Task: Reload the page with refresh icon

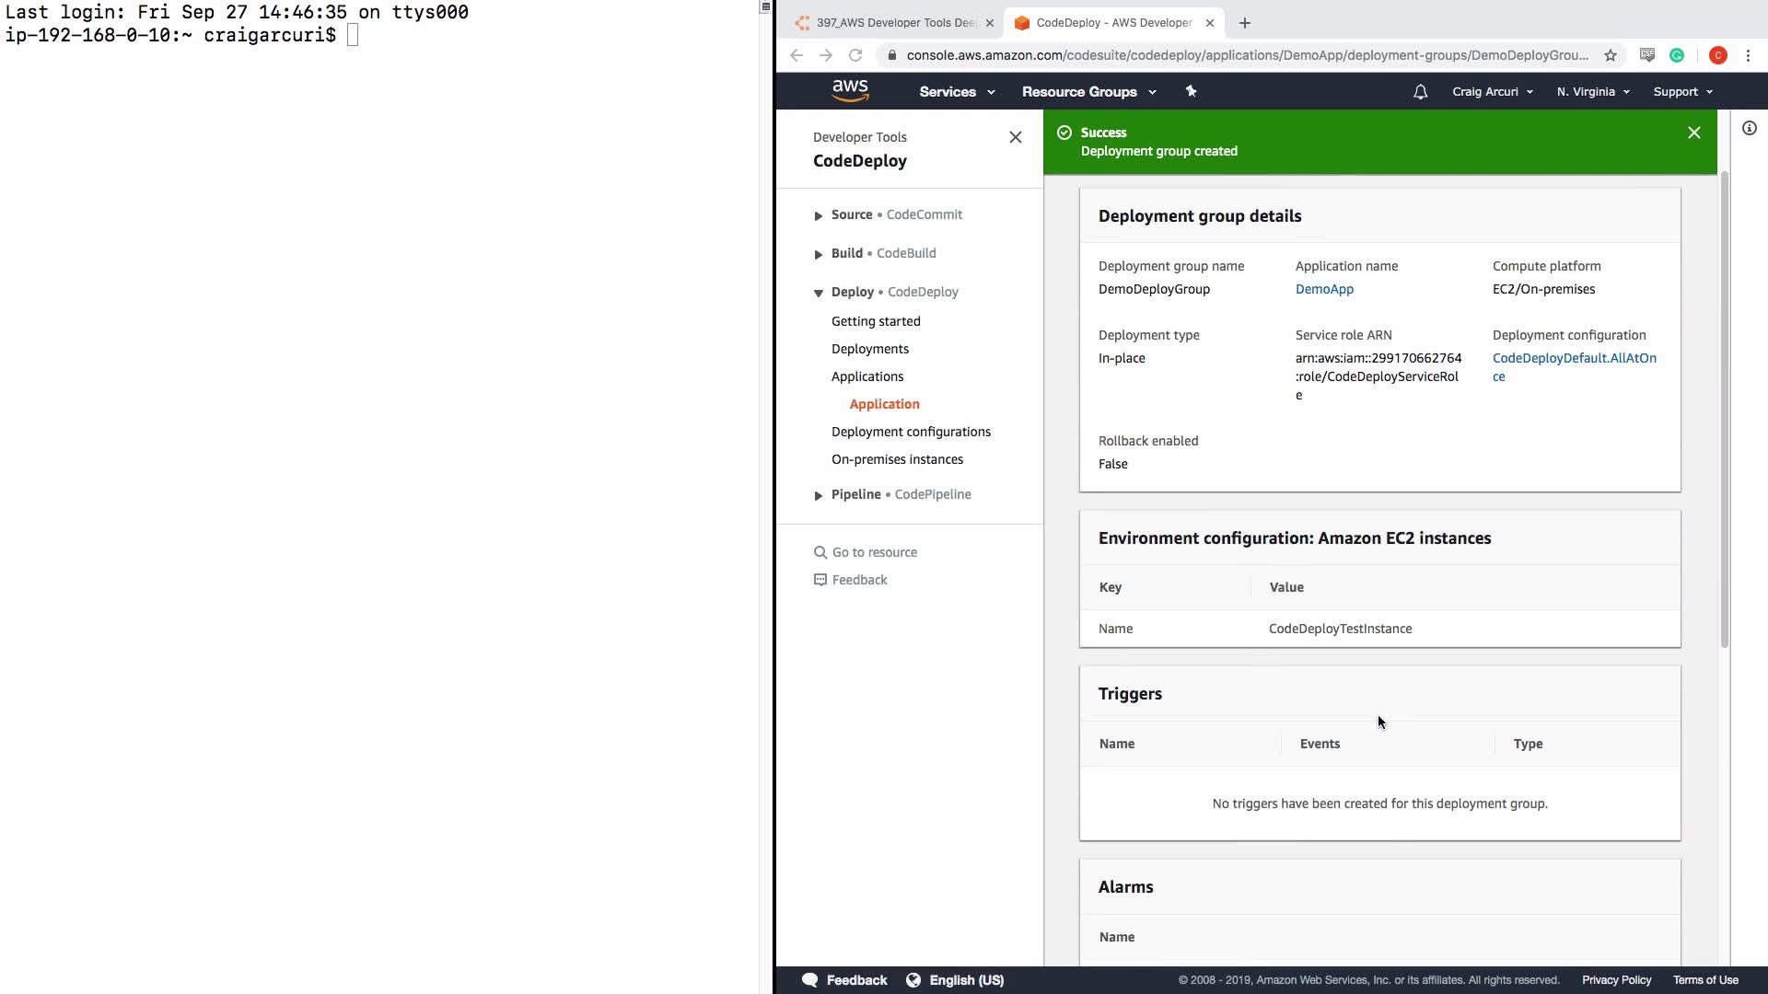Action: [x=855, y=55]
